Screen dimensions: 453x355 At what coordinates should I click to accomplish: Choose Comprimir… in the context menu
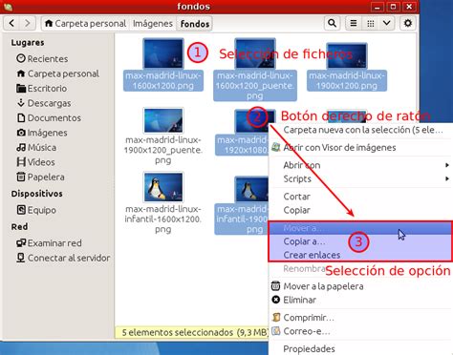coord(361,318)
